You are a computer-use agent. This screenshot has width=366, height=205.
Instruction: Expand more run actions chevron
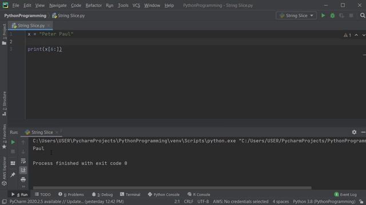23,186
